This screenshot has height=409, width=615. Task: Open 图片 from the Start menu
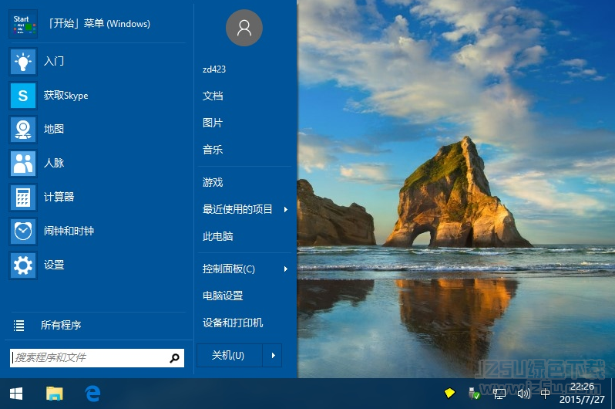(213, 123)
